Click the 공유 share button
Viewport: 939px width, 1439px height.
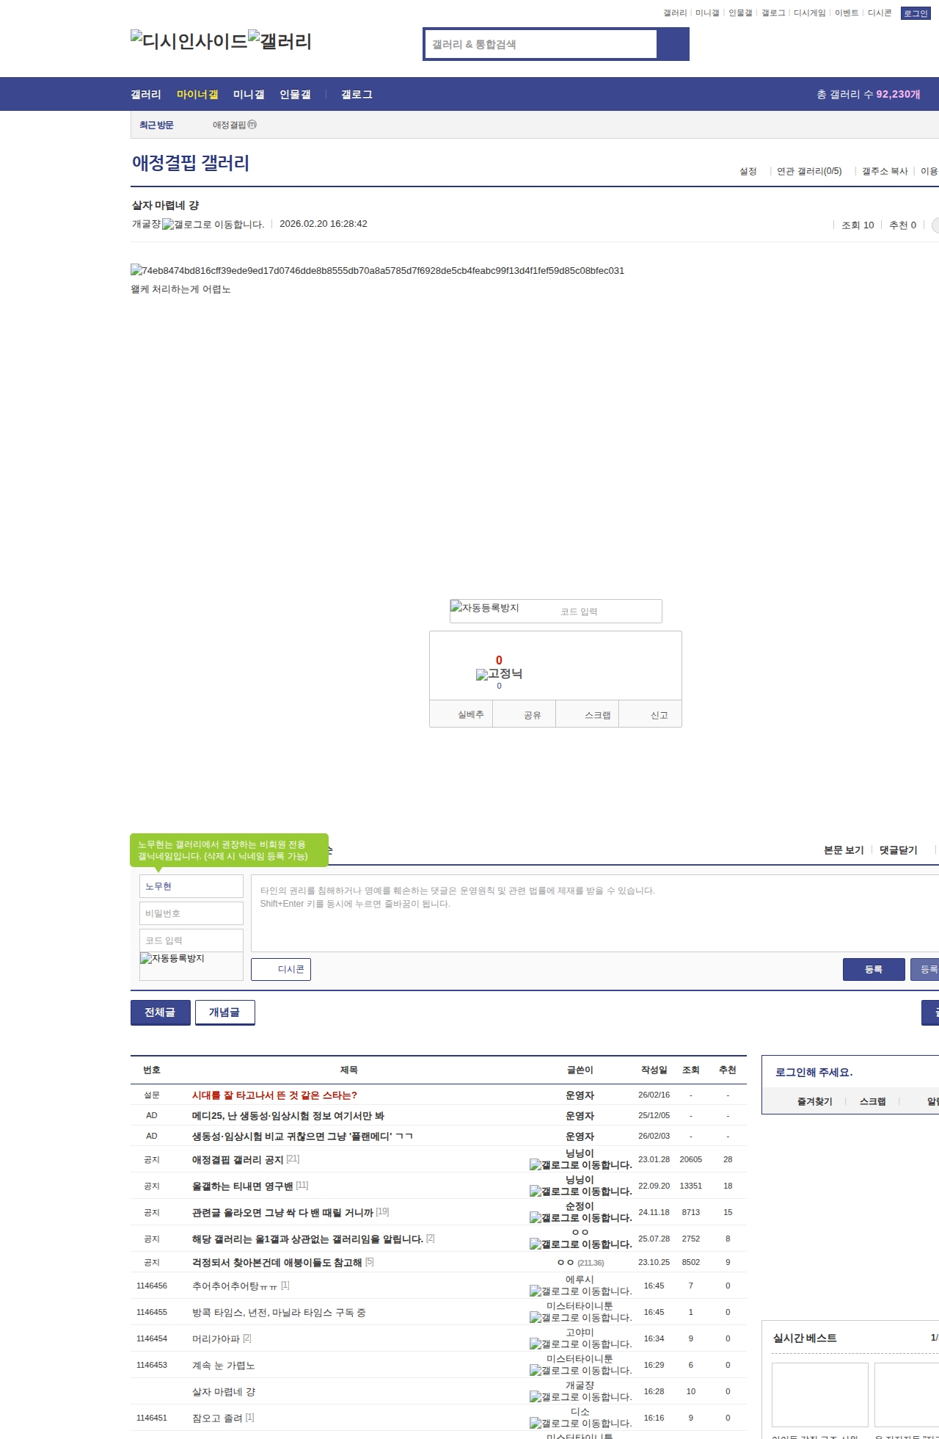(x=525, y=714)
